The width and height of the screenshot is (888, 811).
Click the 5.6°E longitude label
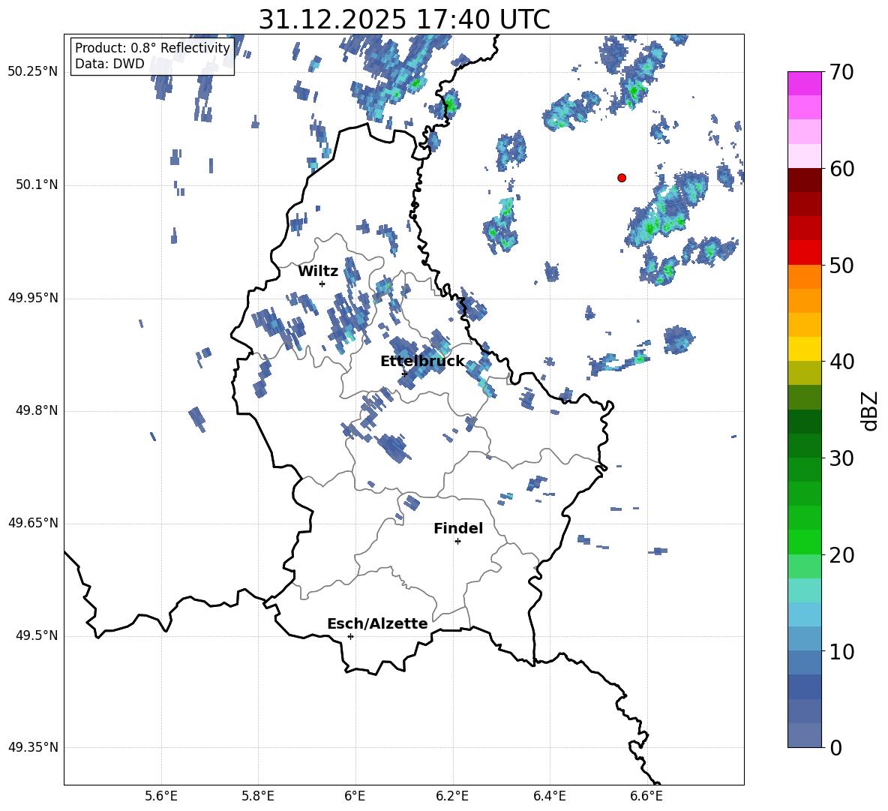(161, 796)
